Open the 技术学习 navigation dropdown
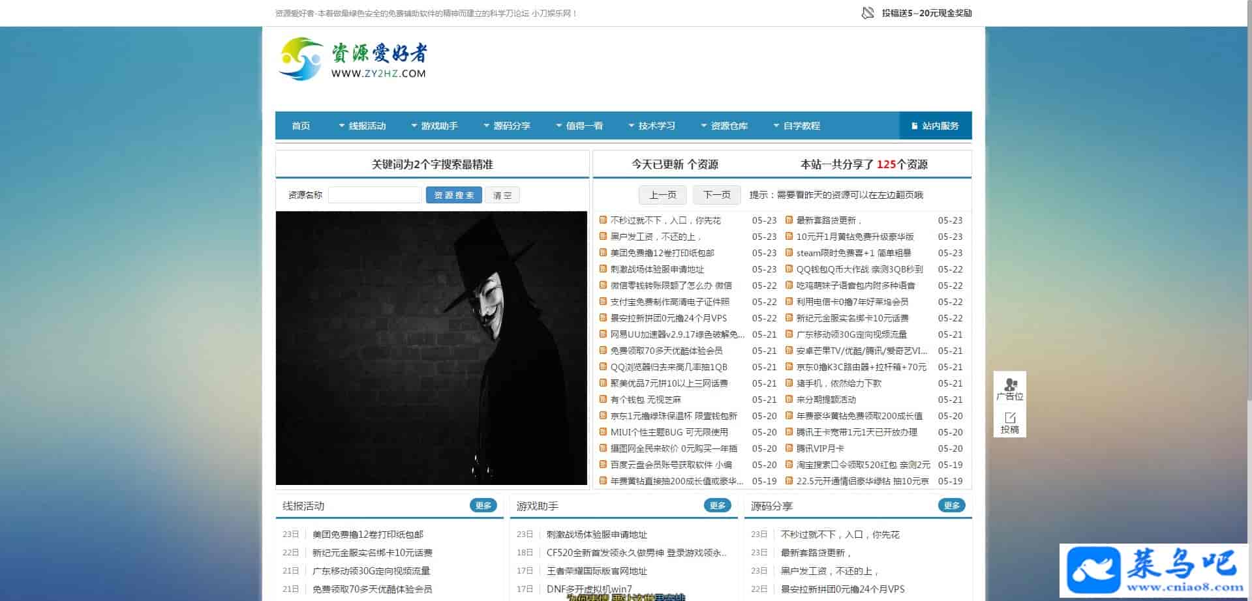Image resolution: width=1252 pixels, height=601 pixels. [652, 126]
